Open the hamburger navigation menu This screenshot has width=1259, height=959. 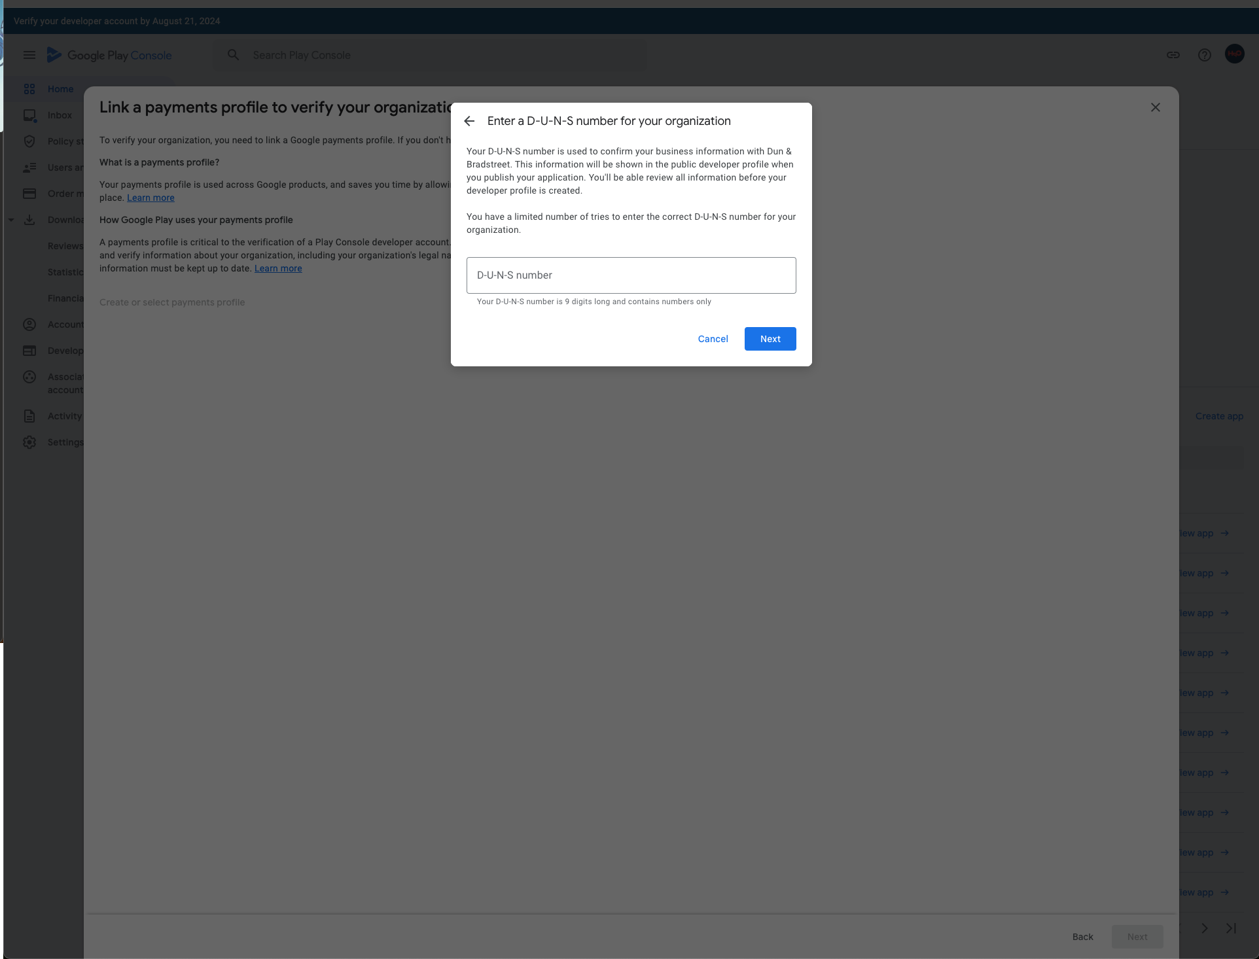coord(29,55)
